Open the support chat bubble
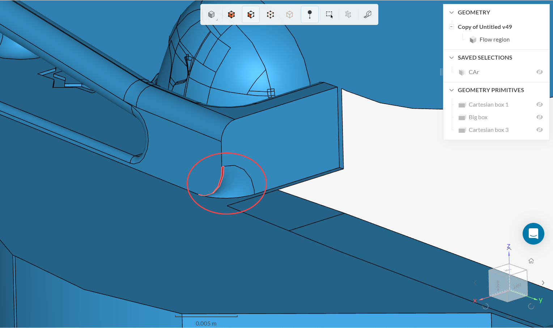This screenshot has width=553, height=328. (533, 234)
